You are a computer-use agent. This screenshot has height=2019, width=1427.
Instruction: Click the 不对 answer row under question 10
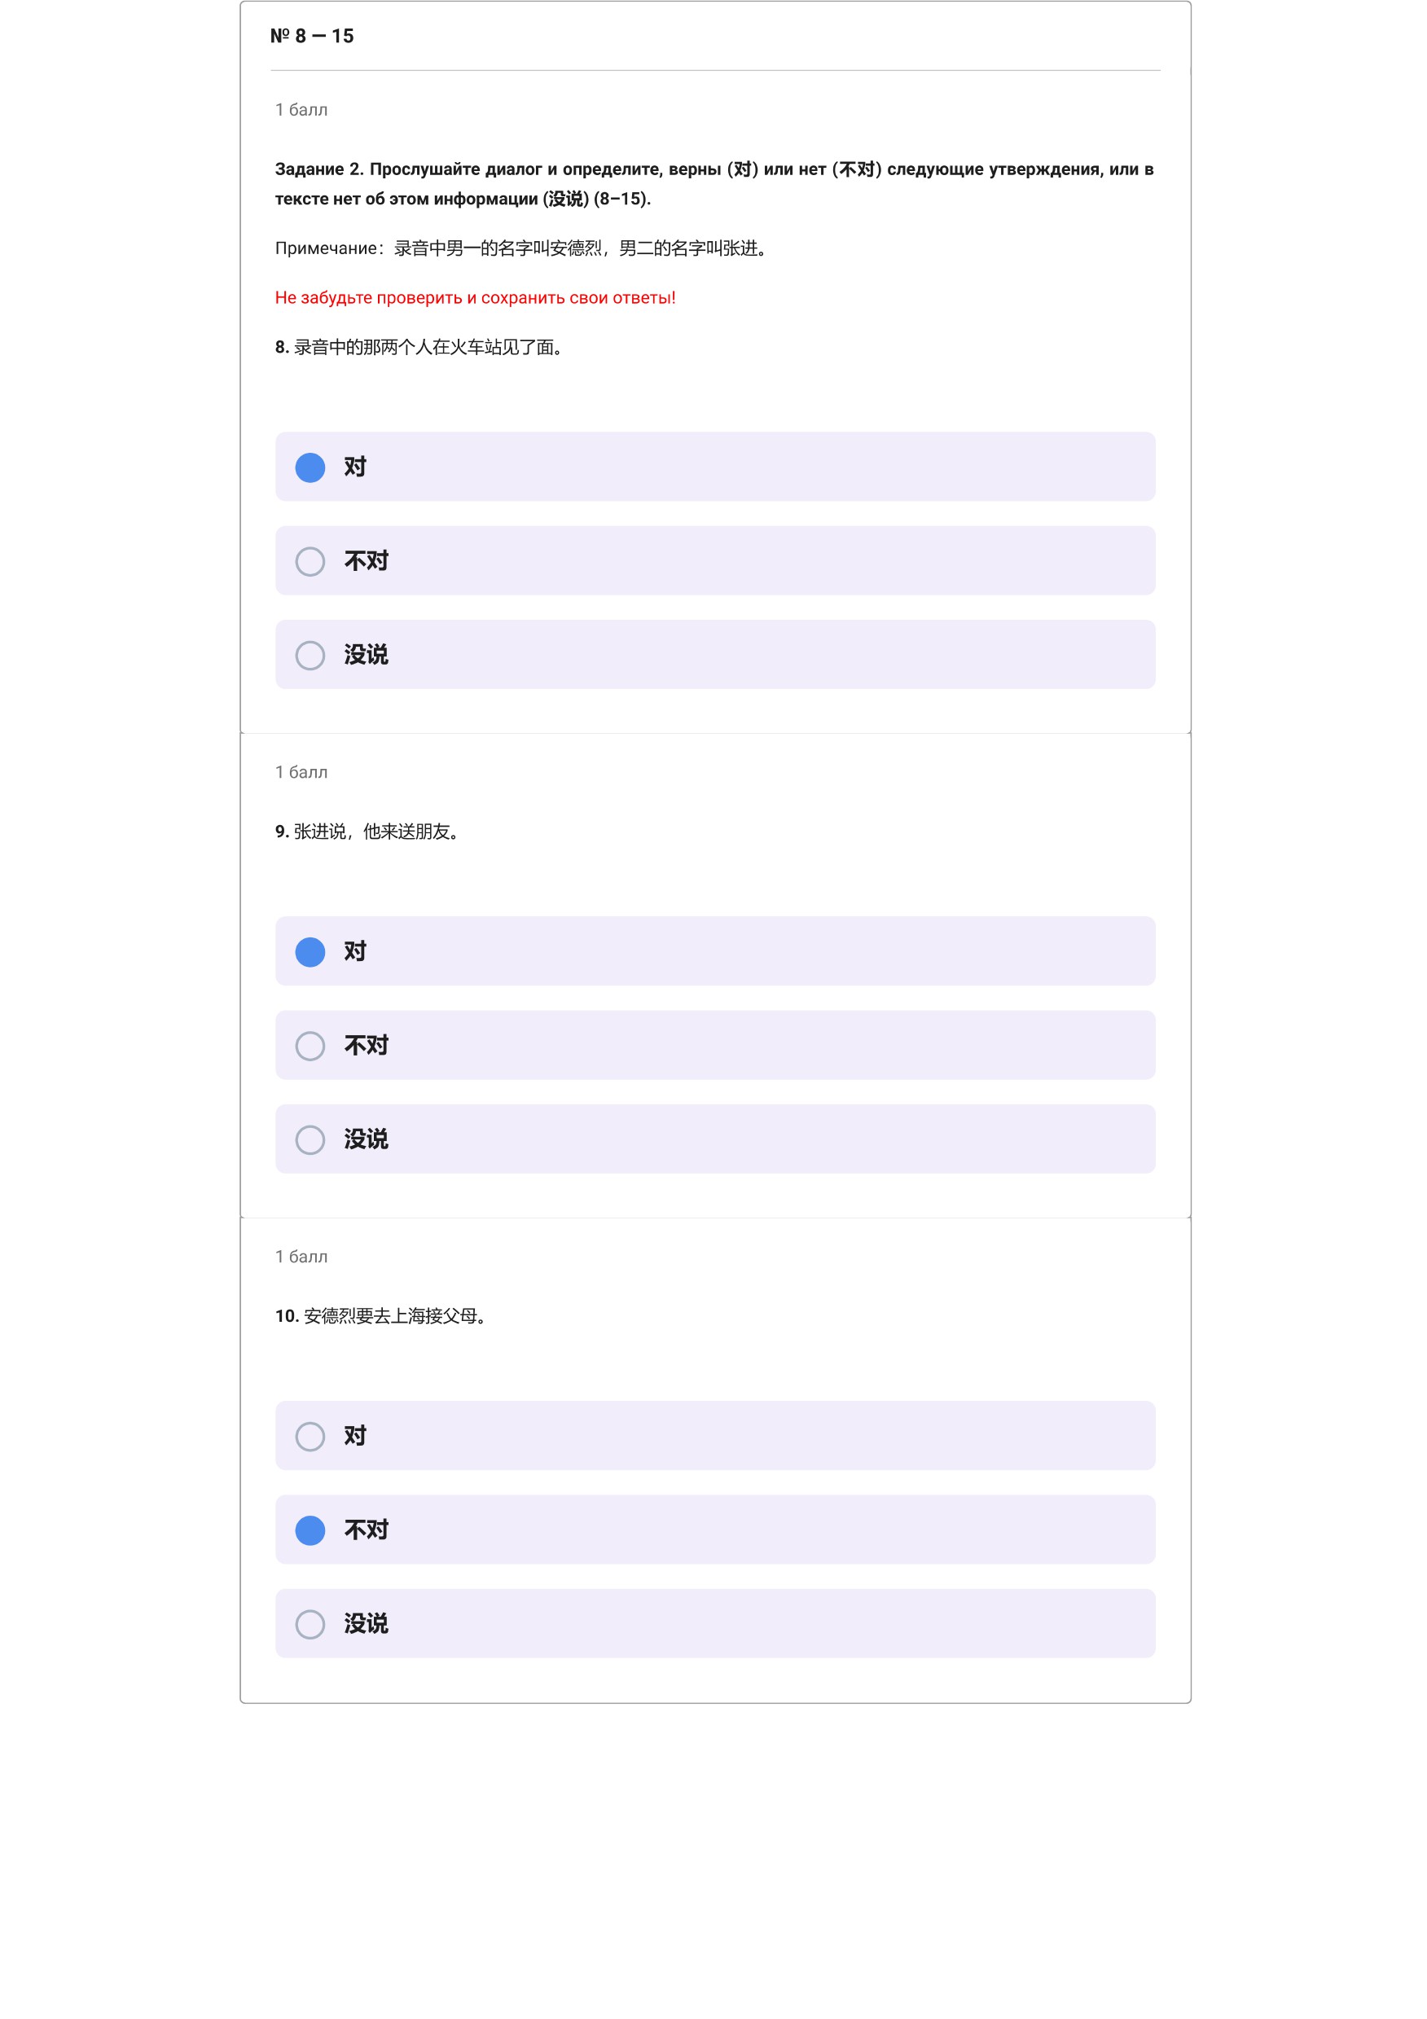point(715,1530)
